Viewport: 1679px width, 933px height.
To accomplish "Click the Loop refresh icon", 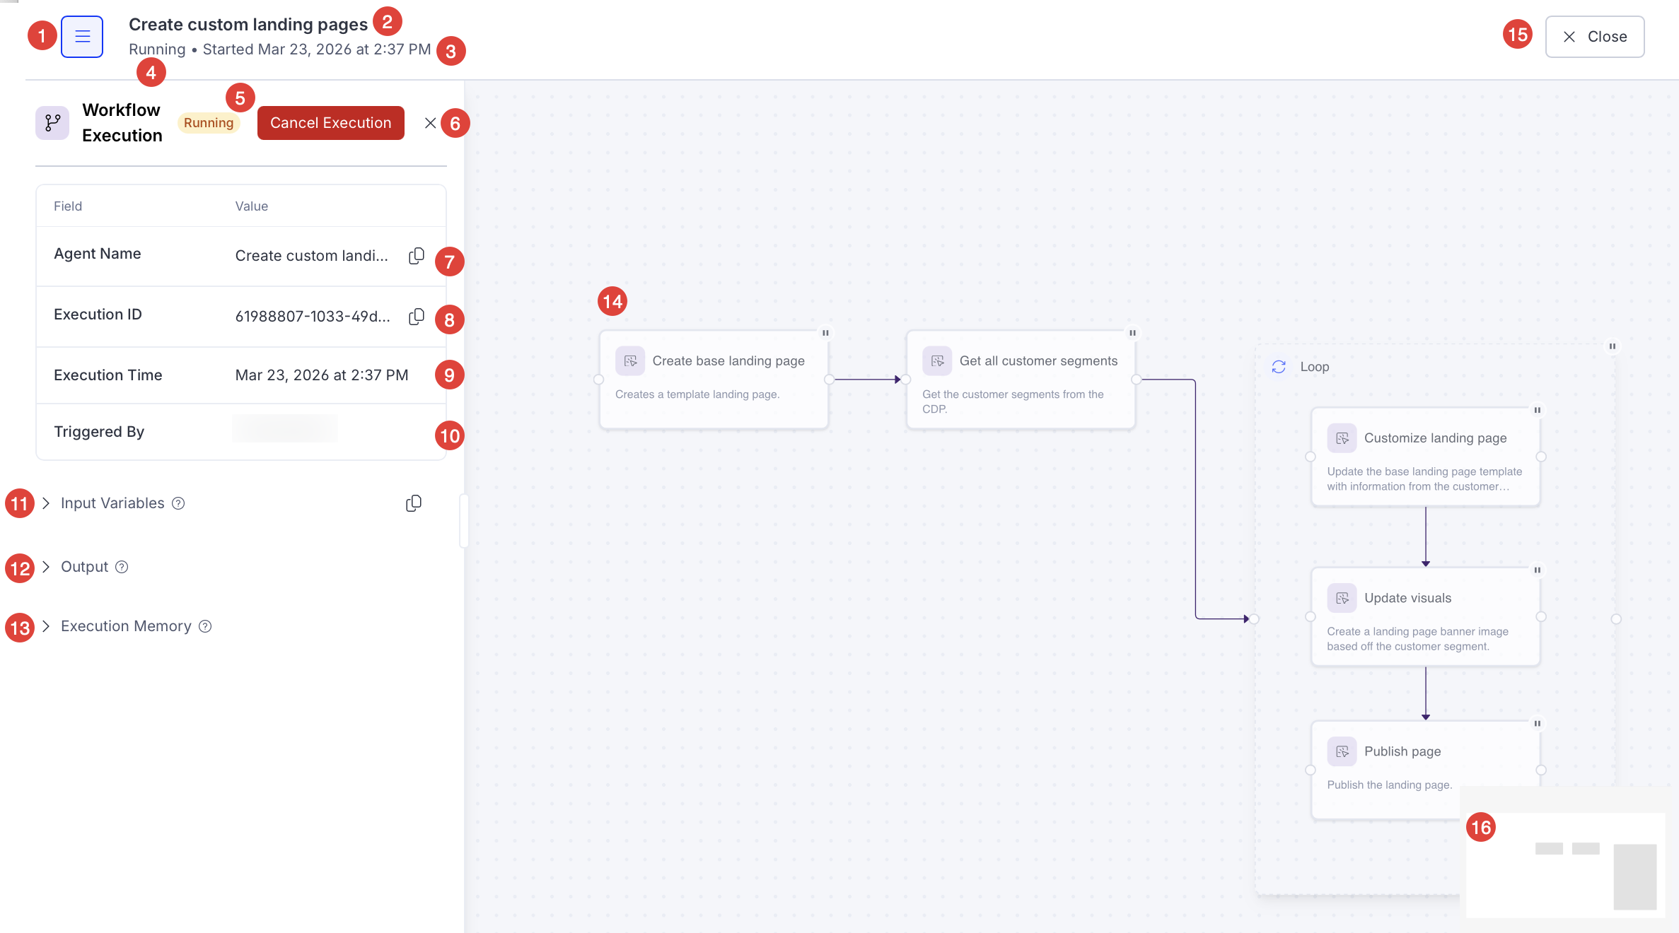I will 1279,366.
